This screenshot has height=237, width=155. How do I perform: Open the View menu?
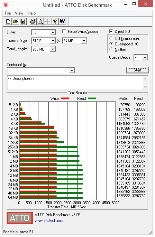click(19, 13)
